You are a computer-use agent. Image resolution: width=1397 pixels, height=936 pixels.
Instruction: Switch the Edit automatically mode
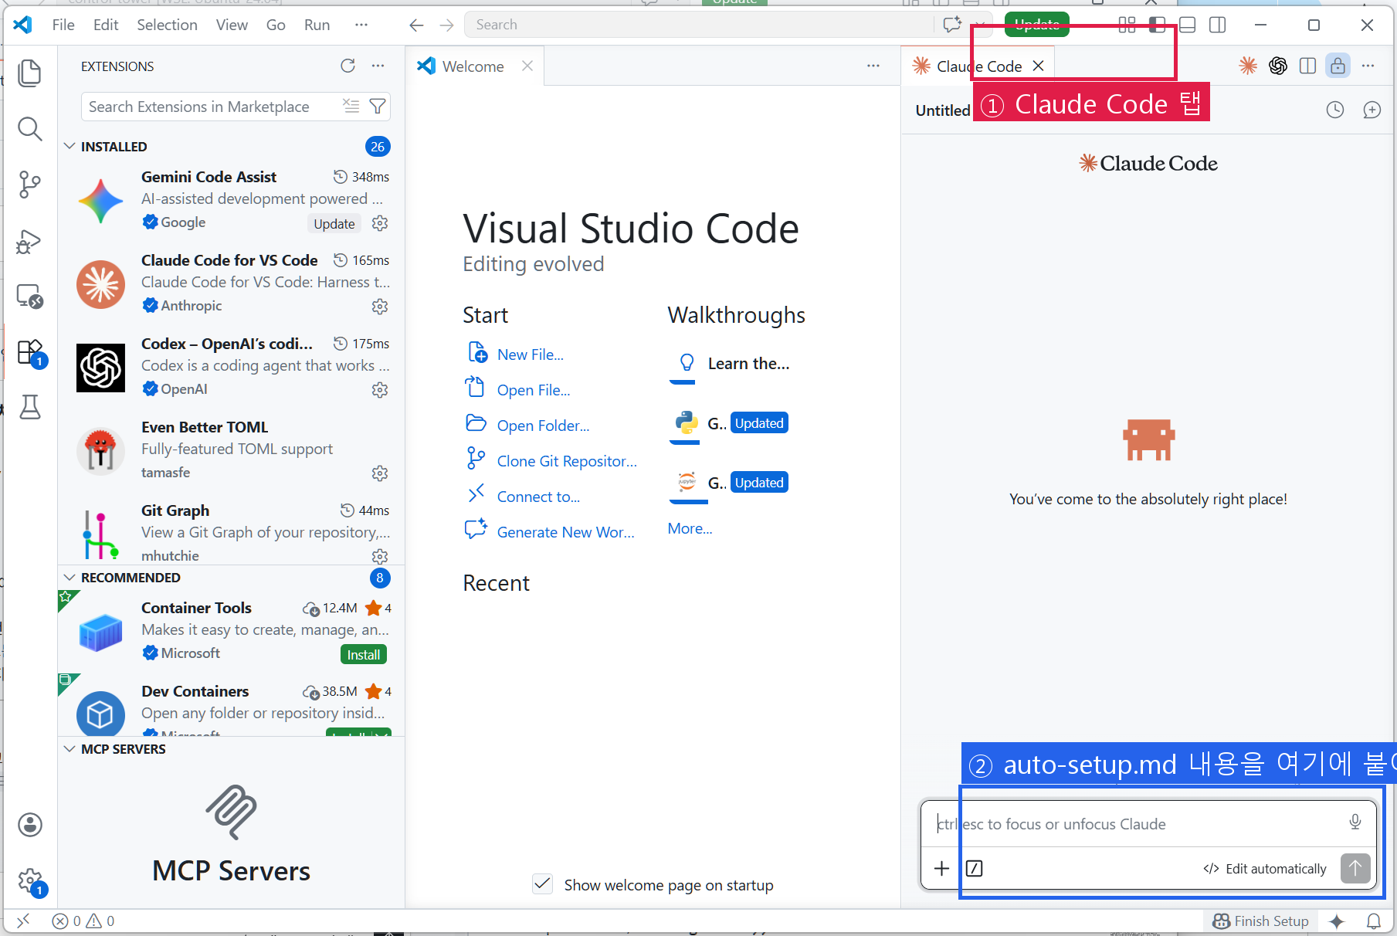click(x=1265, y=869)
